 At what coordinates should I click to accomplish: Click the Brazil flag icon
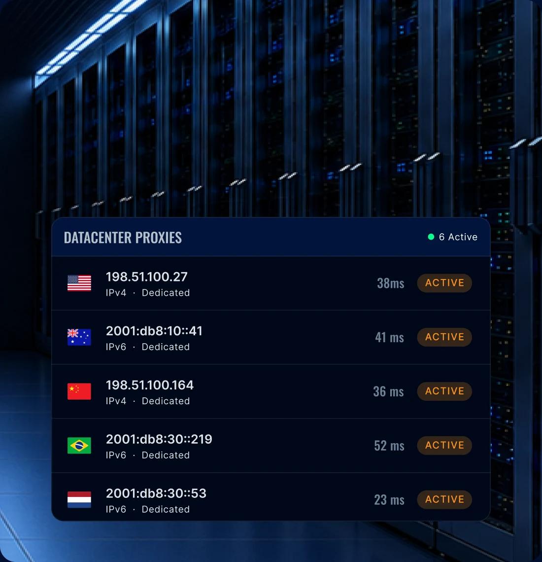[x=79, y=446]
